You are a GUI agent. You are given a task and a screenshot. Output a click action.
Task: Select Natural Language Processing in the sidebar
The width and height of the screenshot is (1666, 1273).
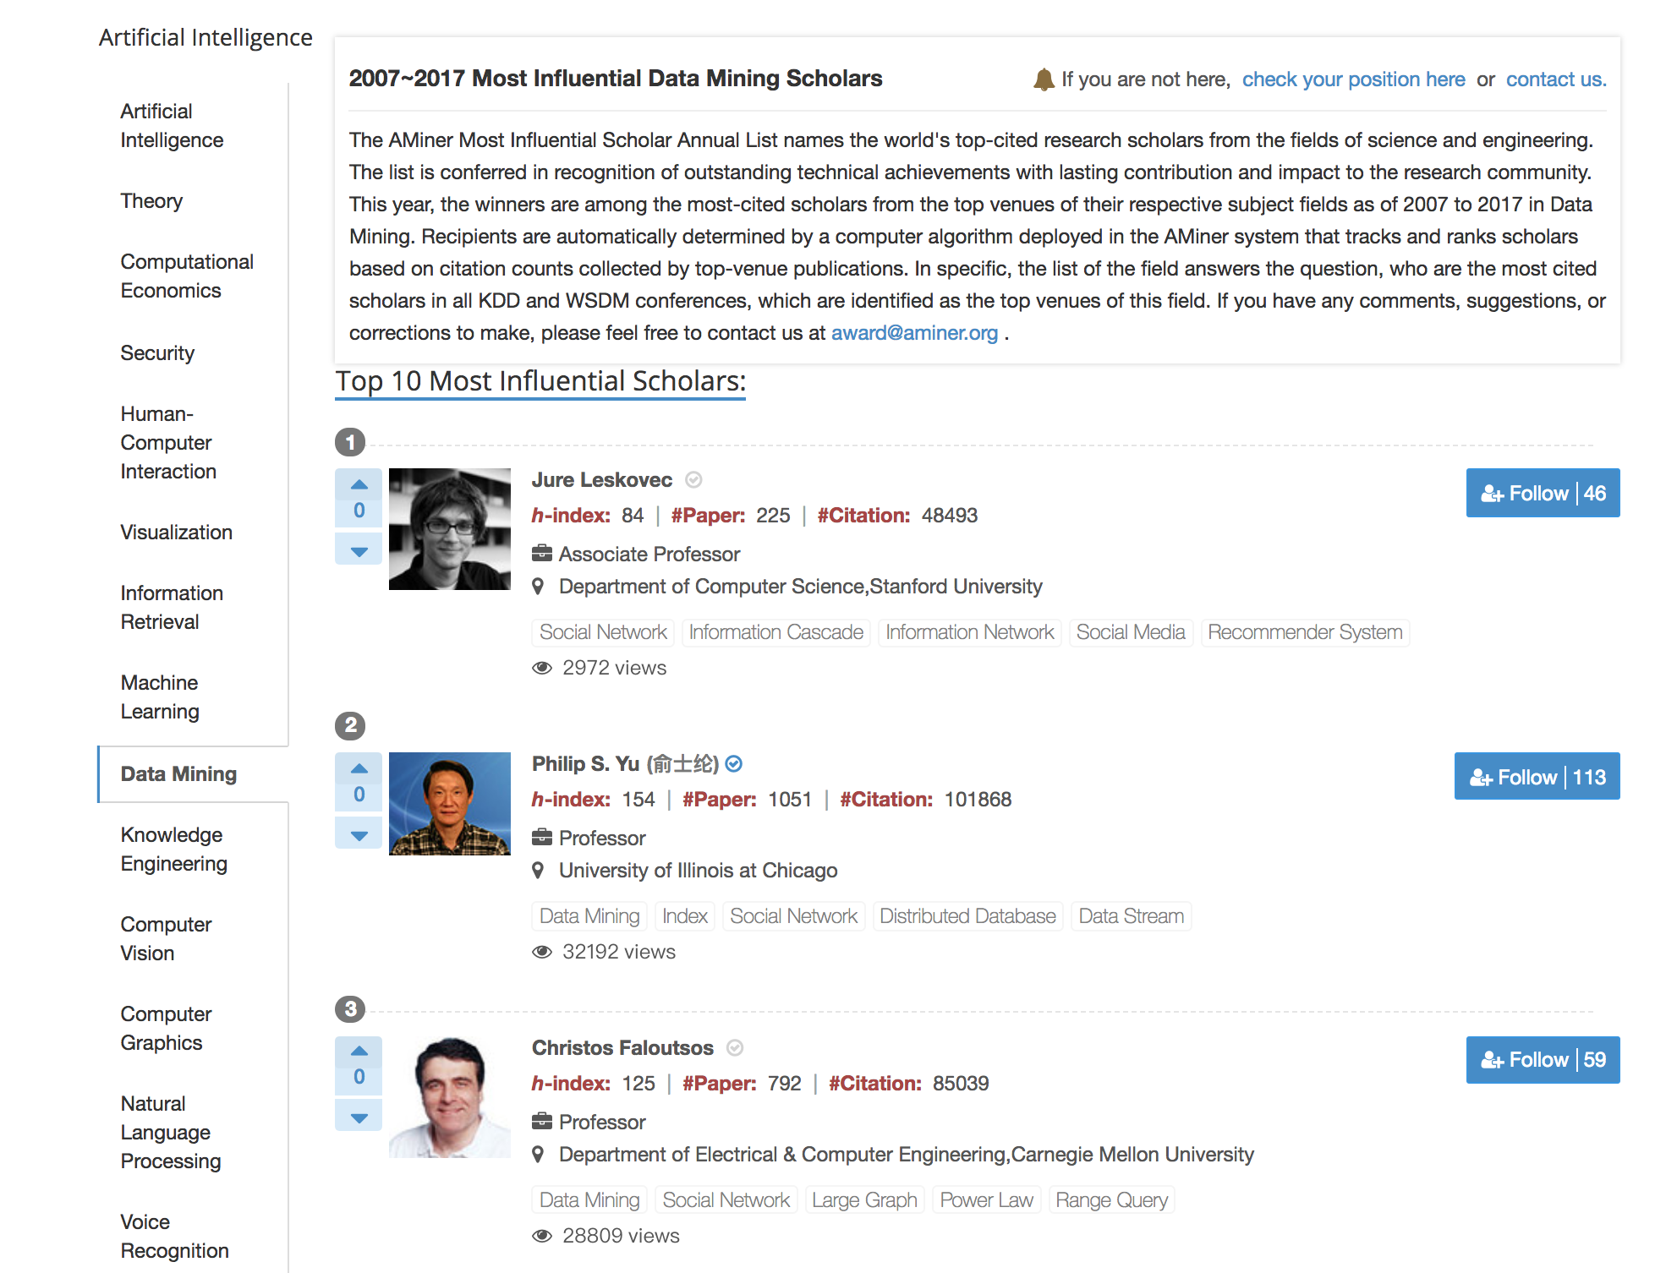[x=170, y=1133]
